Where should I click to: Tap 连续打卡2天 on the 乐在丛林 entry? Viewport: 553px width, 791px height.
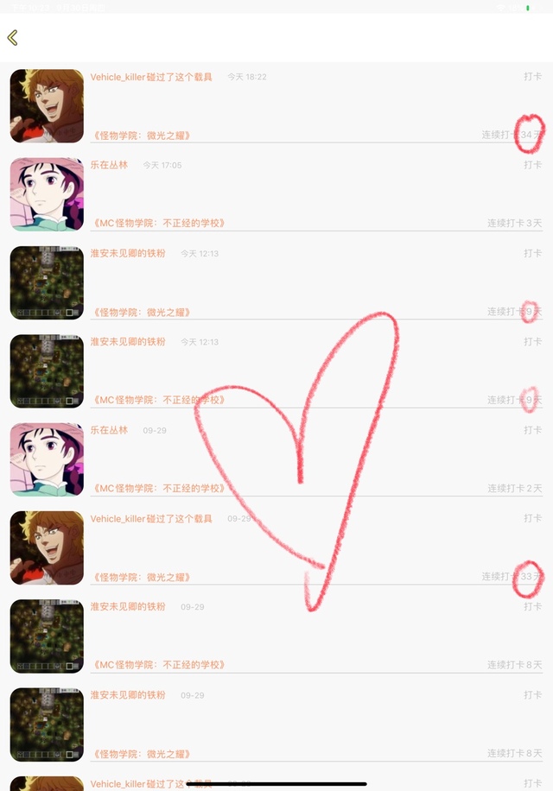[x=515, y=488]
